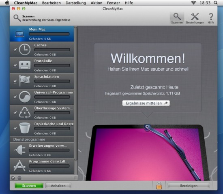Click the padlock icon in bottom bar

(159, 186)
